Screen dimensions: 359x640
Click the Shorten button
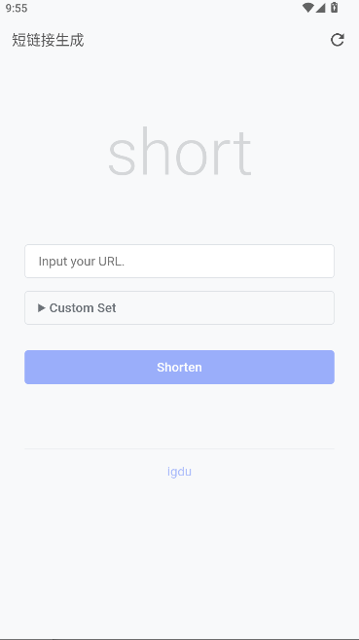click(x=179, y=367)
